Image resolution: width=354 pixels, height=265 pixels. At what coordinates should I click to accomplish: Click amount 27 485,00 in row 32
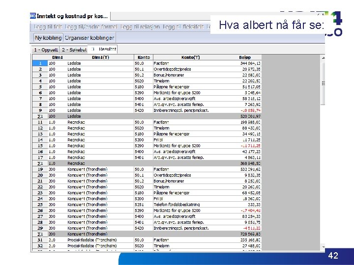click(x=251, y=246)
